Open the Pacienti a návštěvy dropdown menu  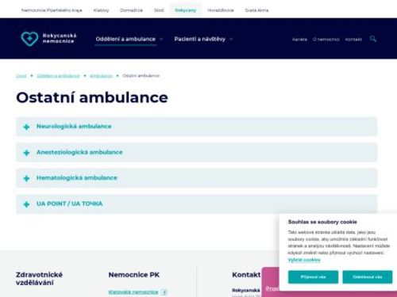(203, 39)
